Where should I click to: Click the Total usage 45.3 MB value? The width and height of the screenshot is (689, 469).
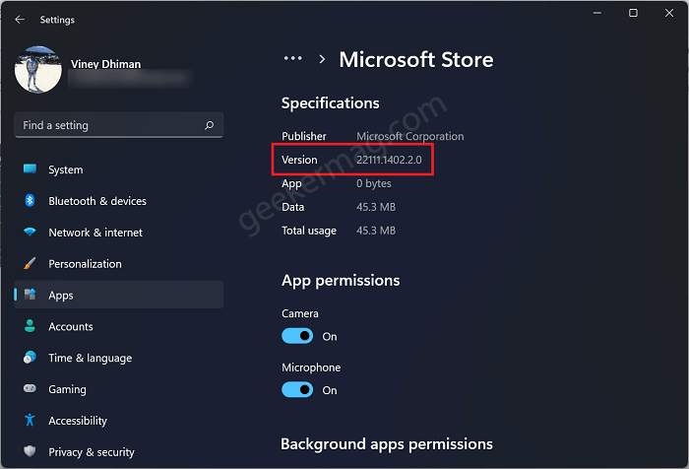pyautogui.click(x=376, y=231)
